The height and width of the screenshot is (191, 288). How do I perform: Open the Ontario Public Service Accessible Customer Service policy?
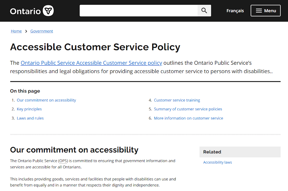pyautogui.click(x=91, y=63)
